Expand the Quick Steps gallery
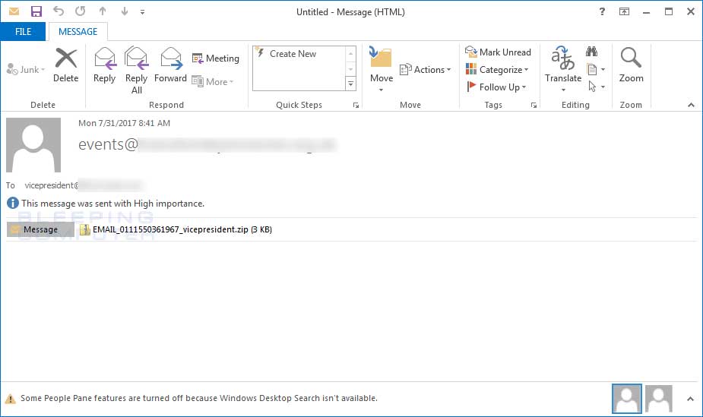 click(350, 84)
